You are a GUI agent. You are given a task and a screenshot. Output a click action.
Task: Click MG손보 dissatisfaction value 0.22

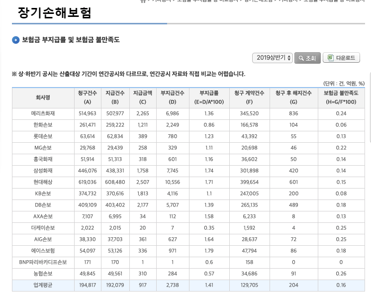point(341,148)
